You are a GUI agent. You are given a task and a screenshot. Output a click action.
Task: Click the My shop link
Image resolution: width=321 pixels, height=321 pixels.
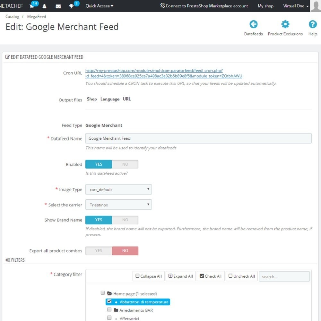click(265, 6)
